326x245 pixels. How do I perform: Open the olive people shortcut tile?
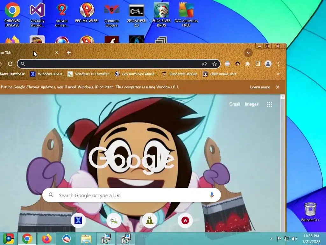(150, 220)
